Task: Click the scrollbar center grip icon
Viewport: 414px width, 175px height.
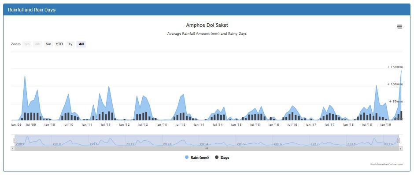Action: (x=207, y=148)
